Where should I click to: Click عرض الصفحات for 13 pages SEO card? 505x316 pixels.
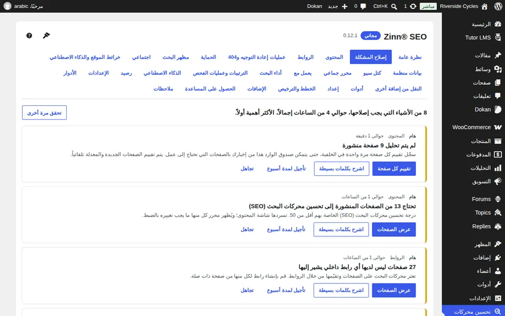394,229
